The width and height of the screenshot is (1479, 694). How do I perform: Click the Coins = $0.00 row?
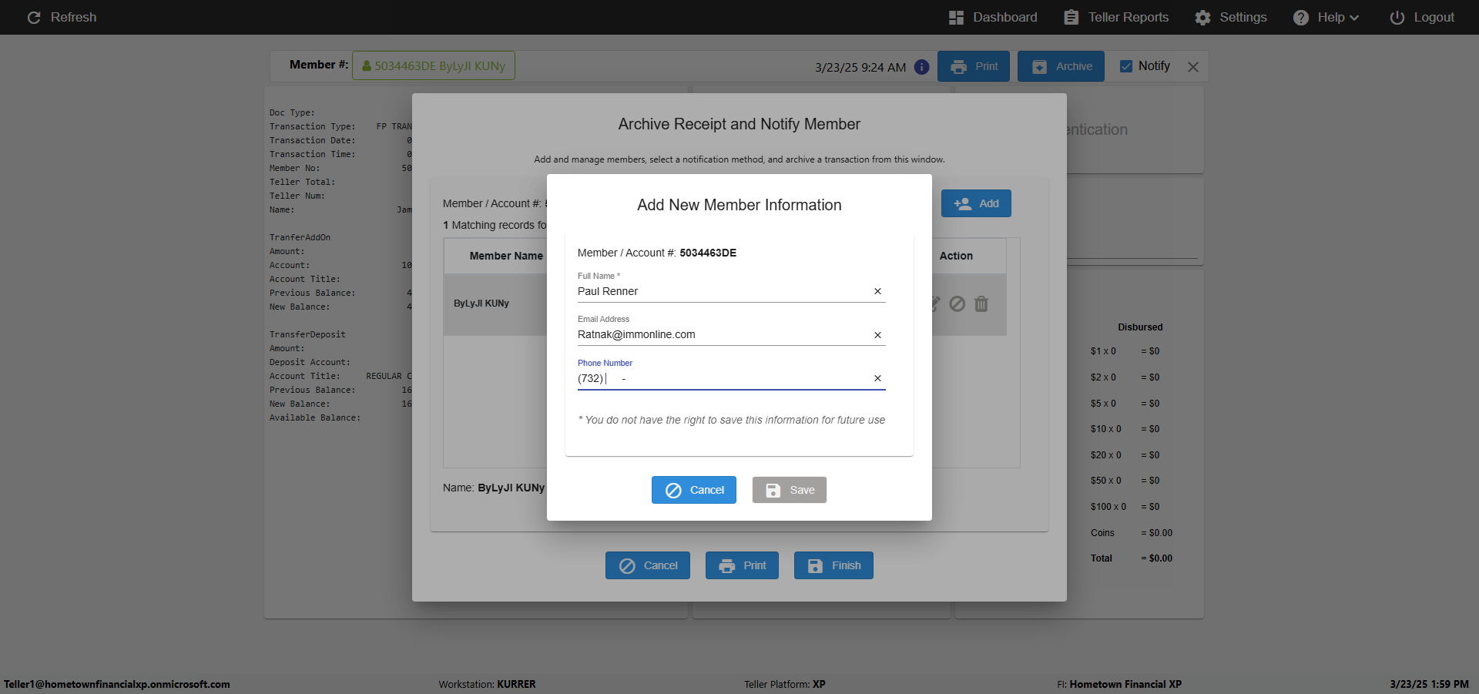point(1131,533)
